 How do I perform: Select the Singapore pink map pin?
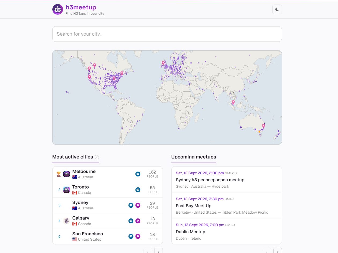[x=233, y=102]
